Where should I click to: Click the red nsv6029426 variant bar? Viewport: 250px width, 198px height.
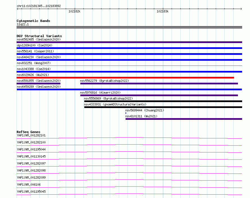125,78
